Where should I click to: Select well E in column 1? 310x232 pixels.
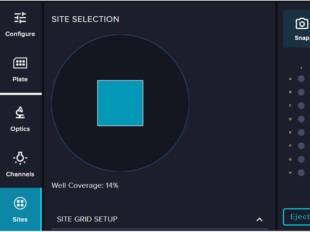(301, 132)
